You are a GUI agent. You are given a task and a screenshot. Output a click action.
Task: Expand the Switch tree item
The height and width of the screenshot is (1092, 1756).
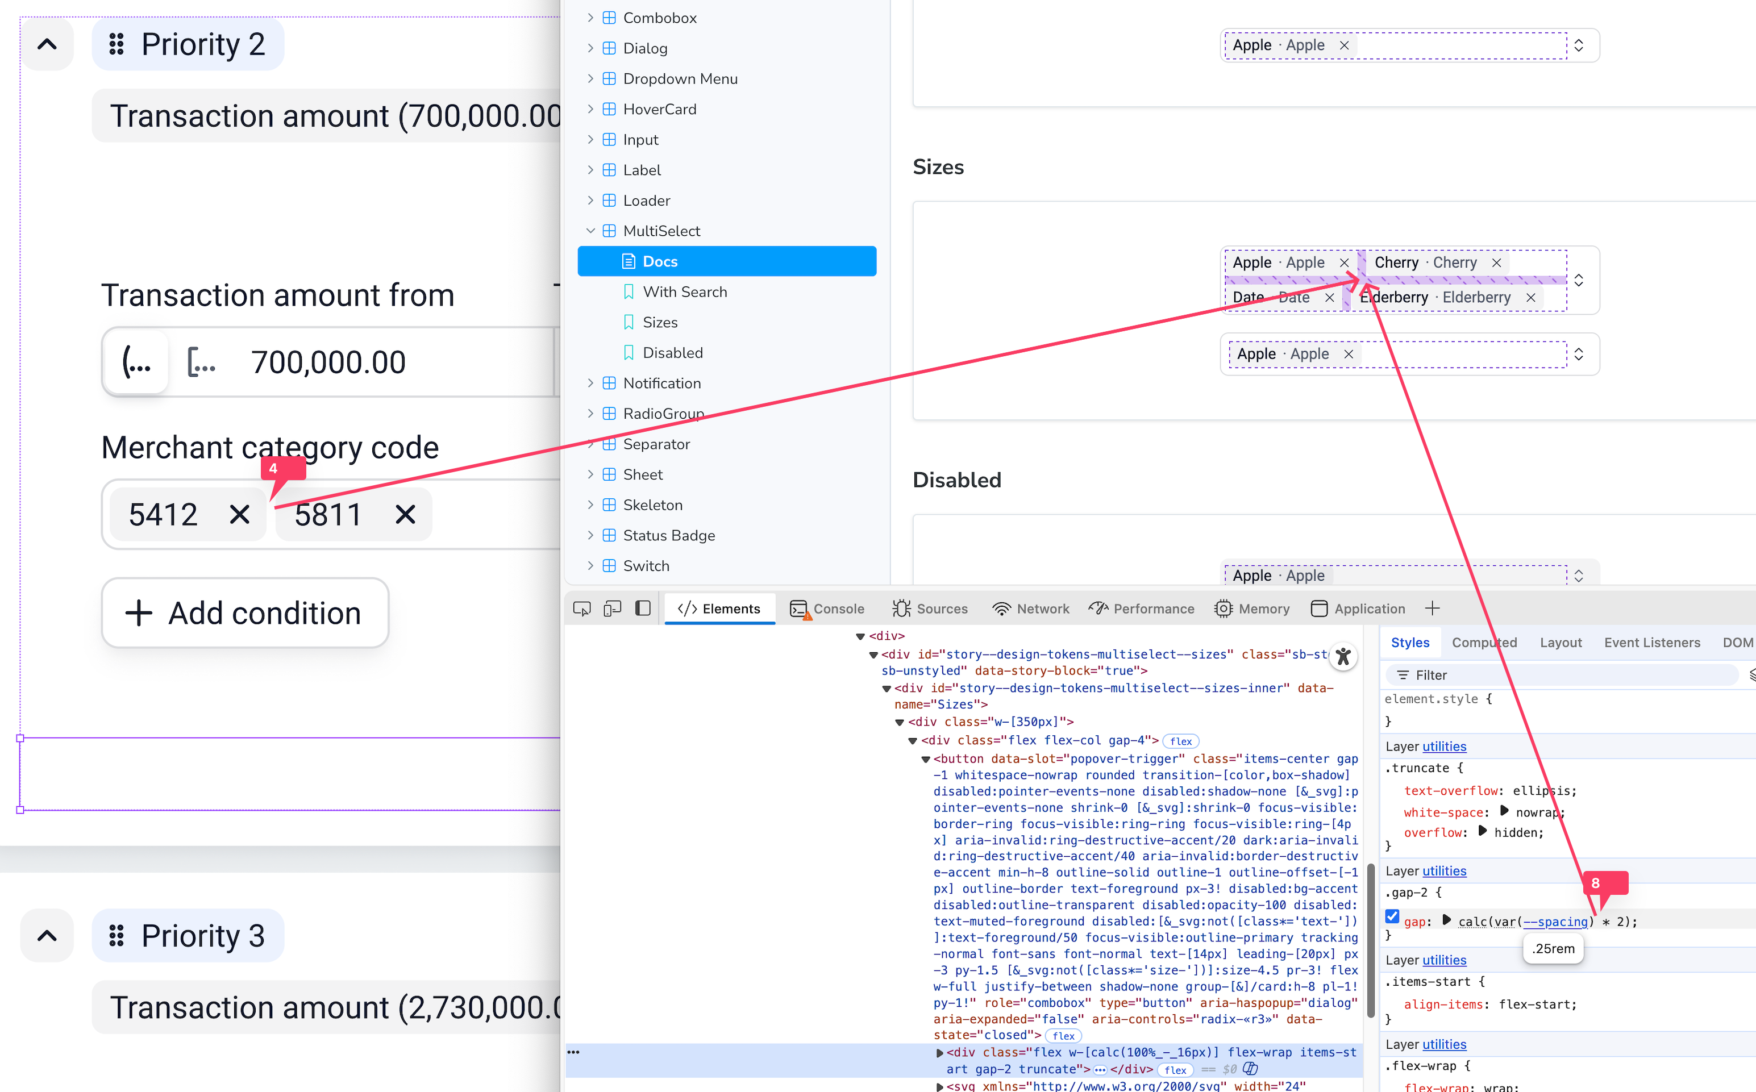591,565
